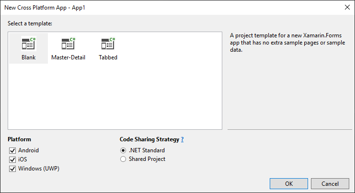This screenshot has height=193, width=355.
Task: Toggle the iOS platform checkbox
Action: click(x=12, y=159)
